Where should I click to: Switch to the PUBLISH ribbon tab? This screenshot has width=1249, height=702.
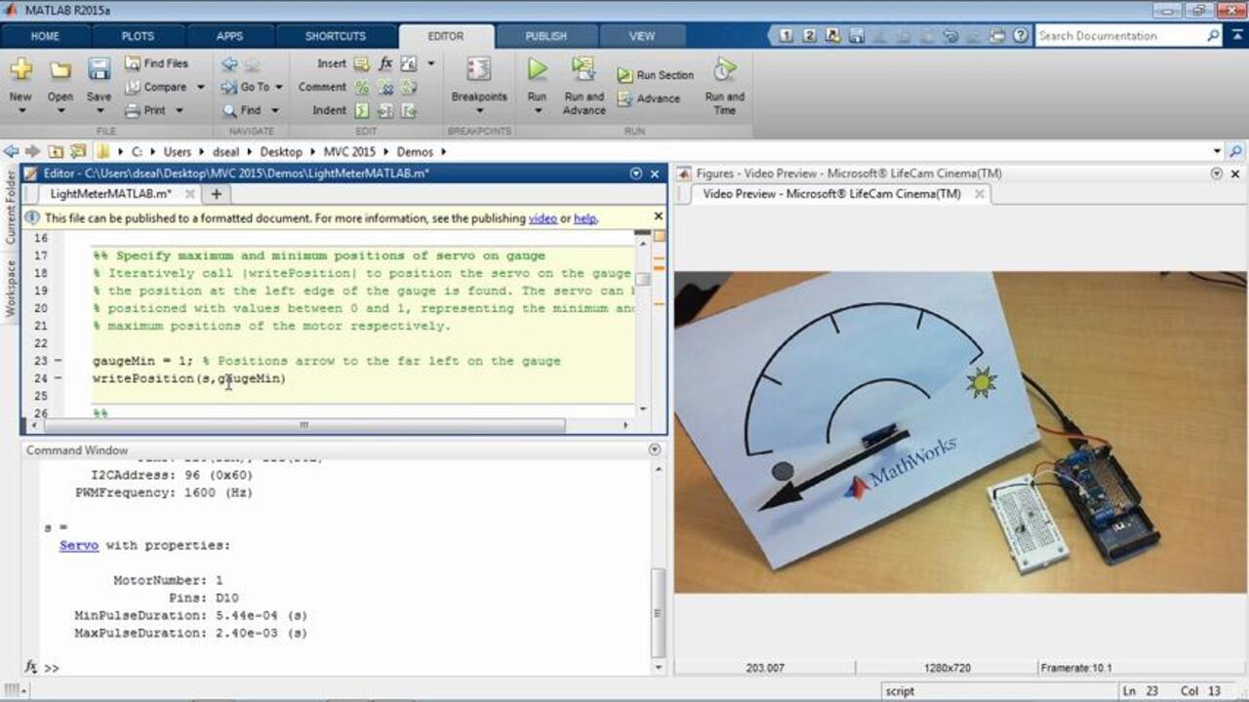click(x=545, y=36)
